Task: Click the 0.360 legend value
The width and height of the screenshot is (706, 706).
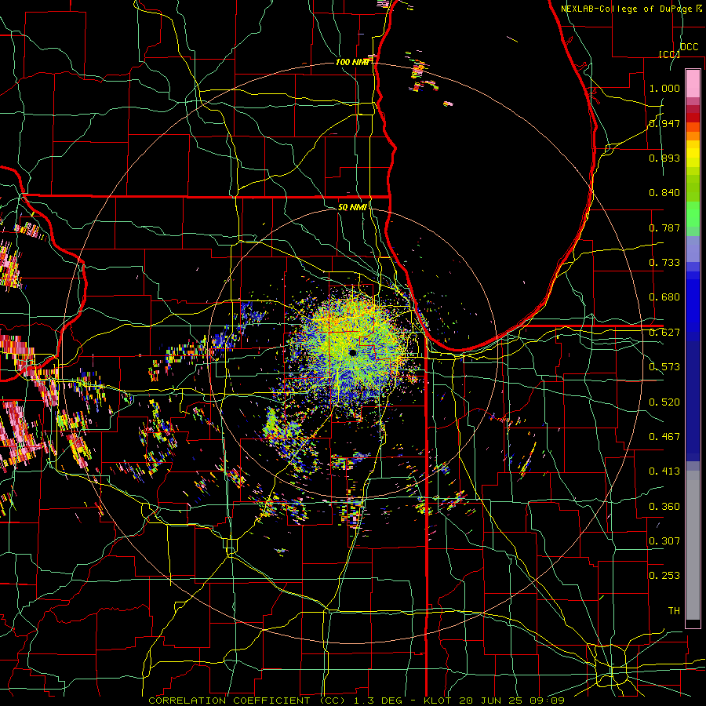Action: pos(664,507)
